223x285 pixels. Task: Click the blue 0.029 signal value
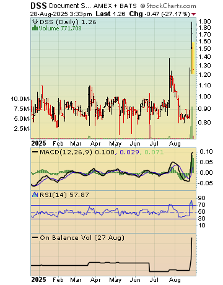129,152
